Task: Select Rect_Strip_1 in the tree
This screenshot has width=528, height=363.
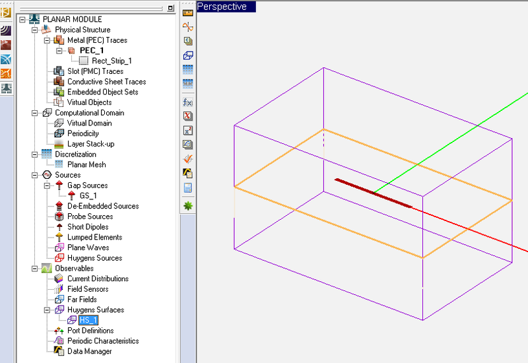Action: 111,61
